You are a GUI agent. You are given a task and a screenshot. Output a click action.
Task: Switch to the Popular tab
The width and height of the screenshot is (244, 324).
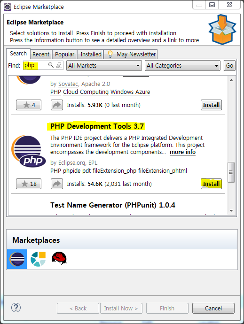(x=64, y=54)
